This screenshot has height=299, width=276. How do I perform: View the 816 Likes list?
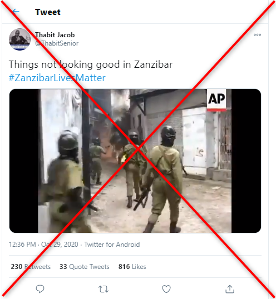pos(132,267)
